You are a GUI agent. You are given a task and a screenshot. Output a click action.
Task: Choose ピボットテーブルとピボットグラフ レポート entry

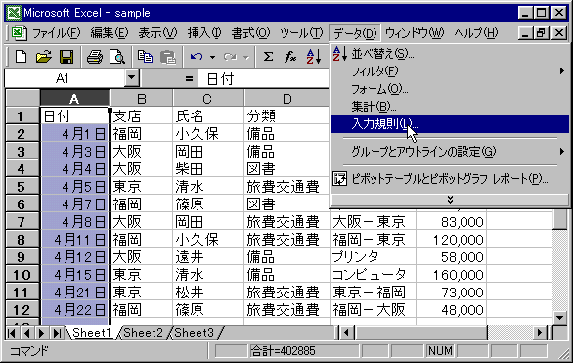click(x=450, y=179)
